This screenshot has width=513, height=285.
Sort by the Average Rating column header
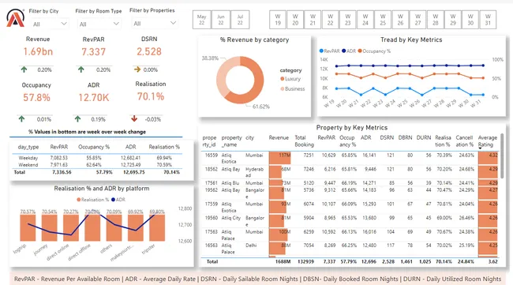pyautogui.click(x=488, y=141)
